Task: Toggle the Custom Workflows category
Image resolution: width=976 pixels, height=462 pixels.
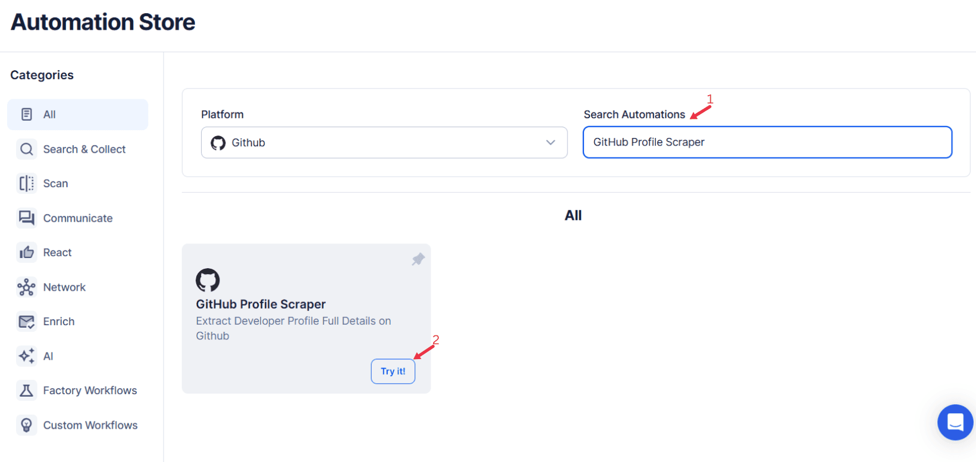Action: click(x=90, y=425)
